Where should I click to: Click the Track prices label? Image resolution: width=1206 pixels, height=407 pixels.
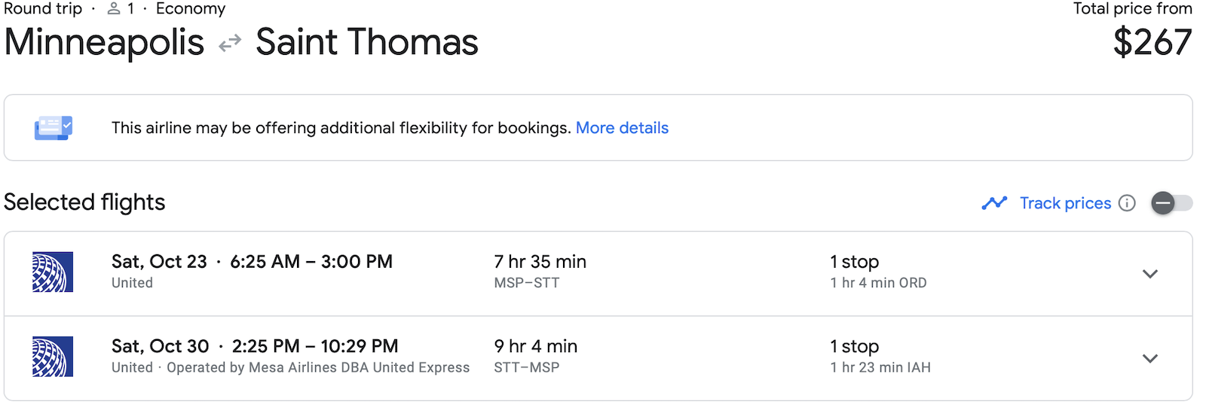click(1065, 203)
